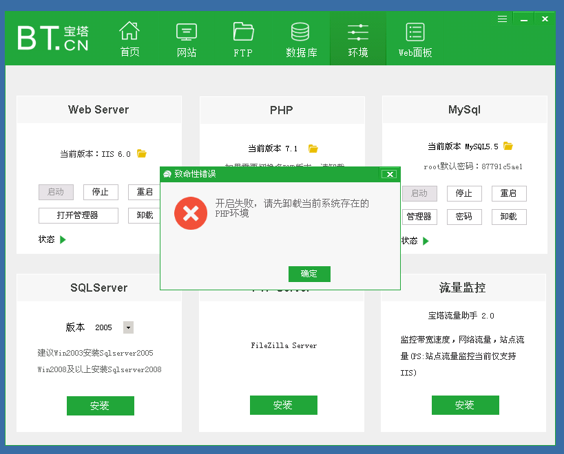Click MySql 重启 button
Viewport: 564px width, 454px height.
coord(509,193)
